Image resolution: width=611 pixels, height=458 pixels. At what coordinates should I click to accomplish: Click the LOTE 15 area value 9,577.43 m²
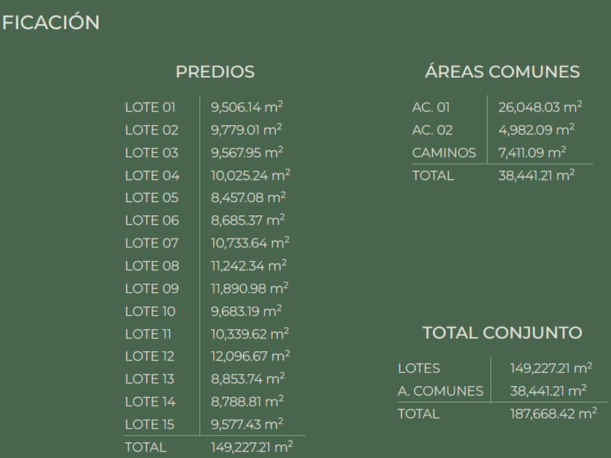coord(247,424)
